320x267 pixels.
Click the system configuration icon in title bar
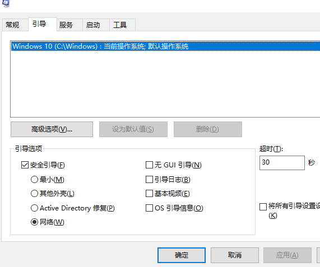pos(6,3)
